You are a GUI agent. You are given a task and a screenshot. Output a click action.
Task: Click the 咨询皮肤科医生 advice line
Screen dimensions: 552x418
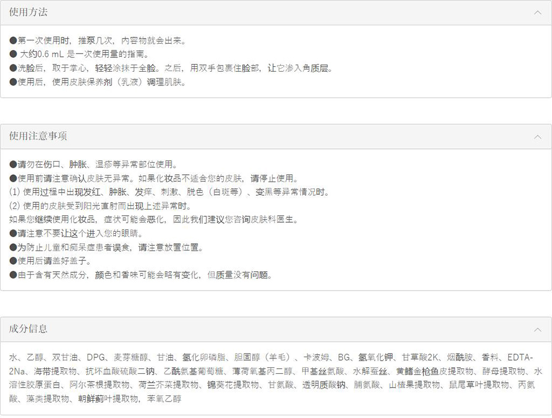[155, 219]
